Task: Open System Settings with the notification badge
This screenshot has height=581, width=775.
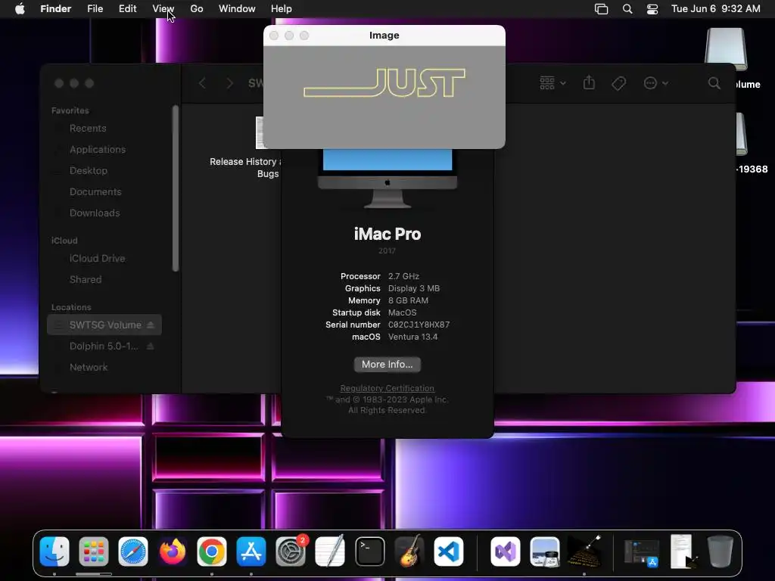Action: [291, 551]
